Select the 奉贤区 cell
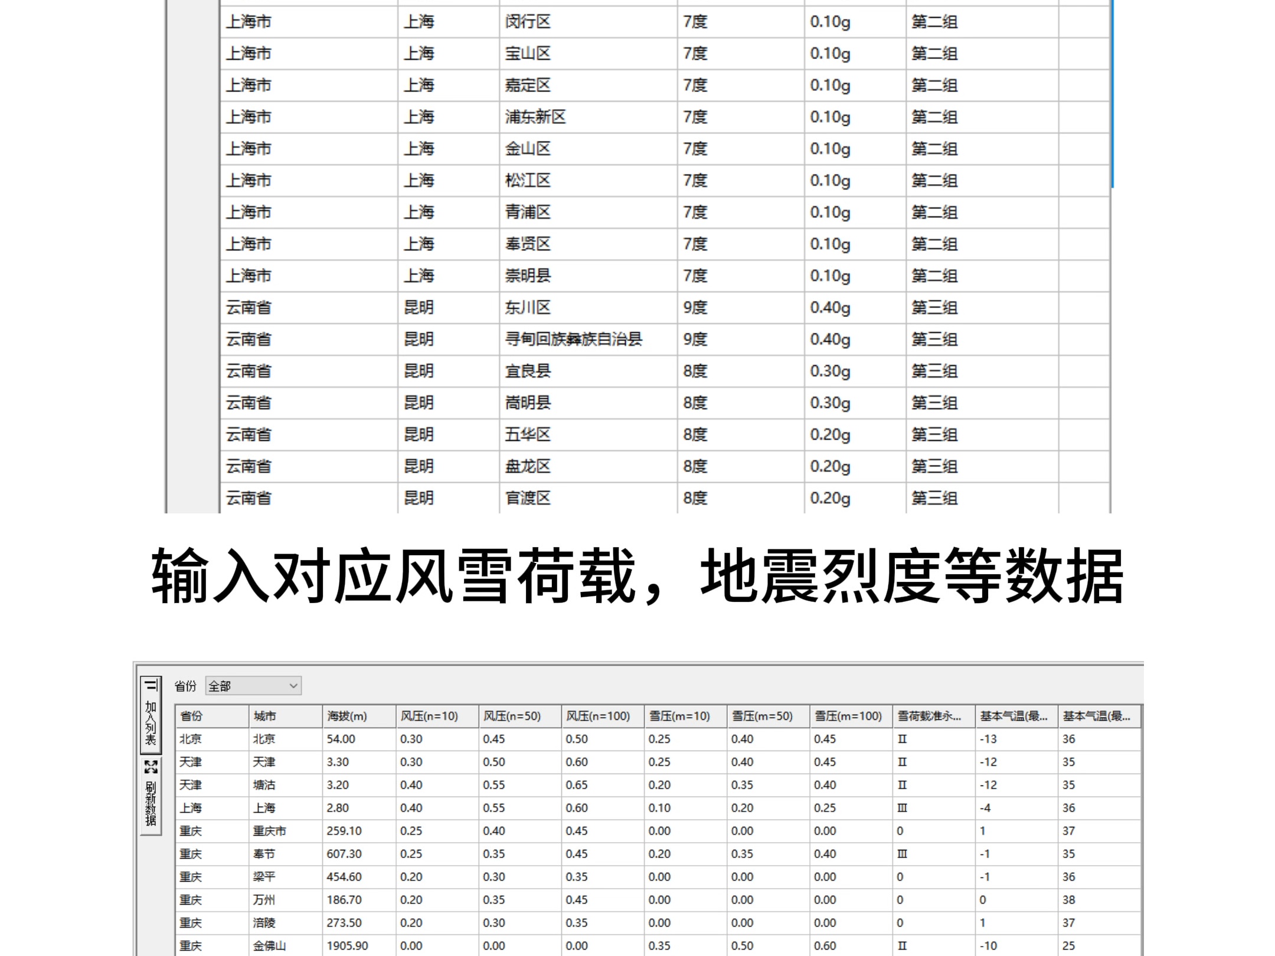1275x956 pixels. 588,244
